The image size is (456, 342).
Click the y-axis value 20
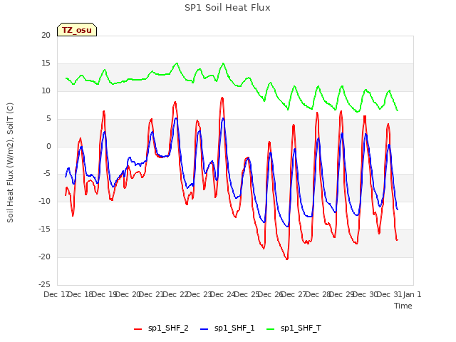click(x=46, y=35)
